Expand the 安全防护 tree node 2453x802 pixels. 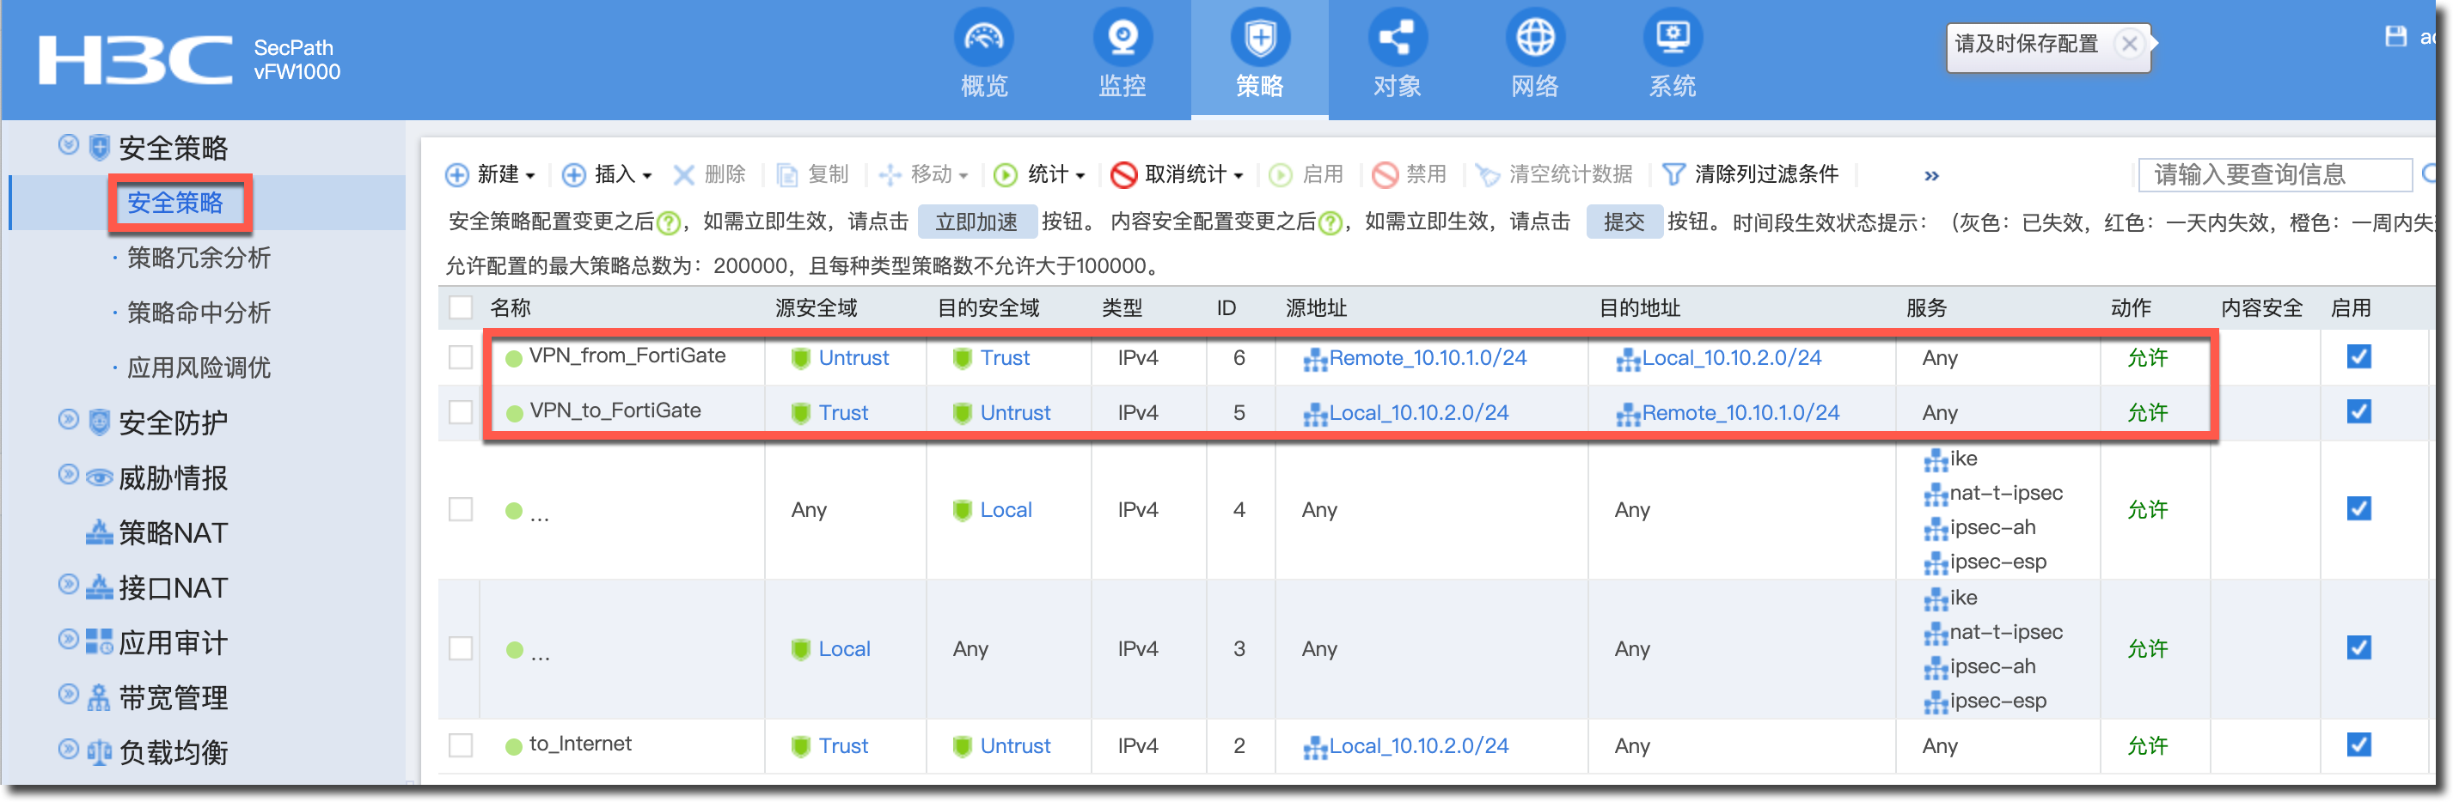coord(69,420)
